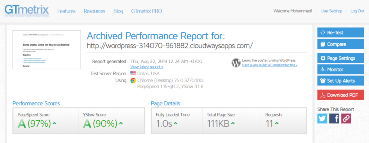Open Page Settings
Screen dimensions: 369x143
tap(341, 58)
